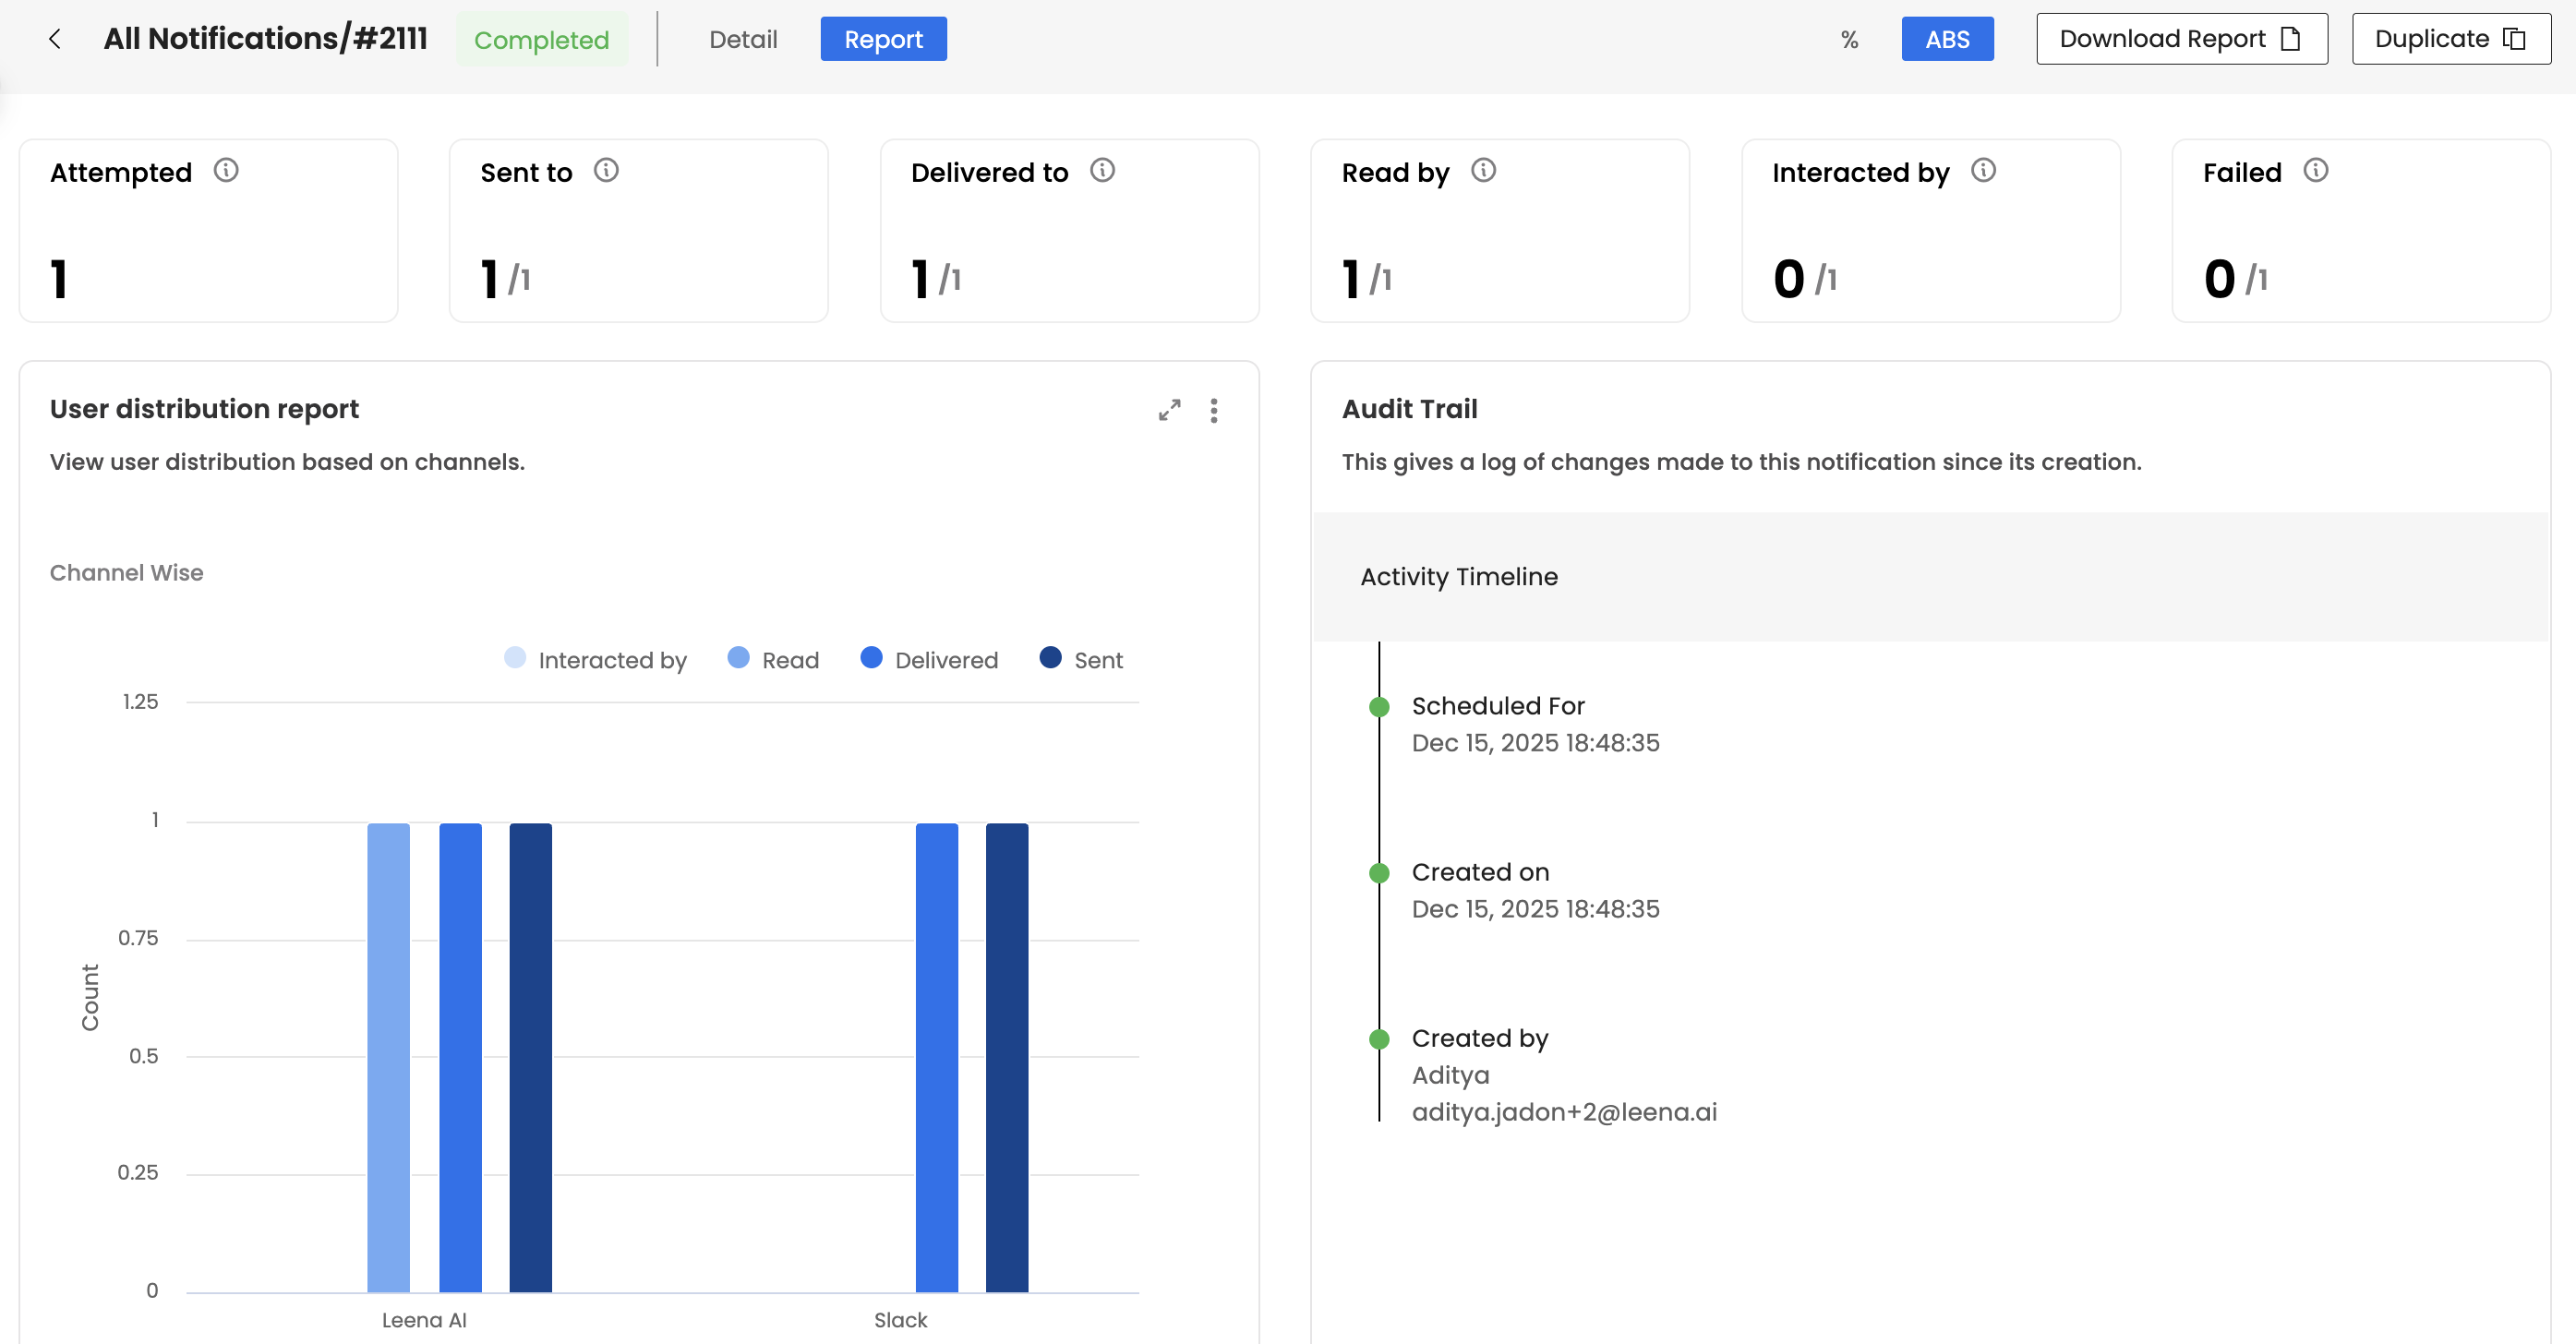Image resolution: width=2576 pixels, height=1344 pixels.
Task: Toggle Interacted by series in legend
Action: (596, 660)
